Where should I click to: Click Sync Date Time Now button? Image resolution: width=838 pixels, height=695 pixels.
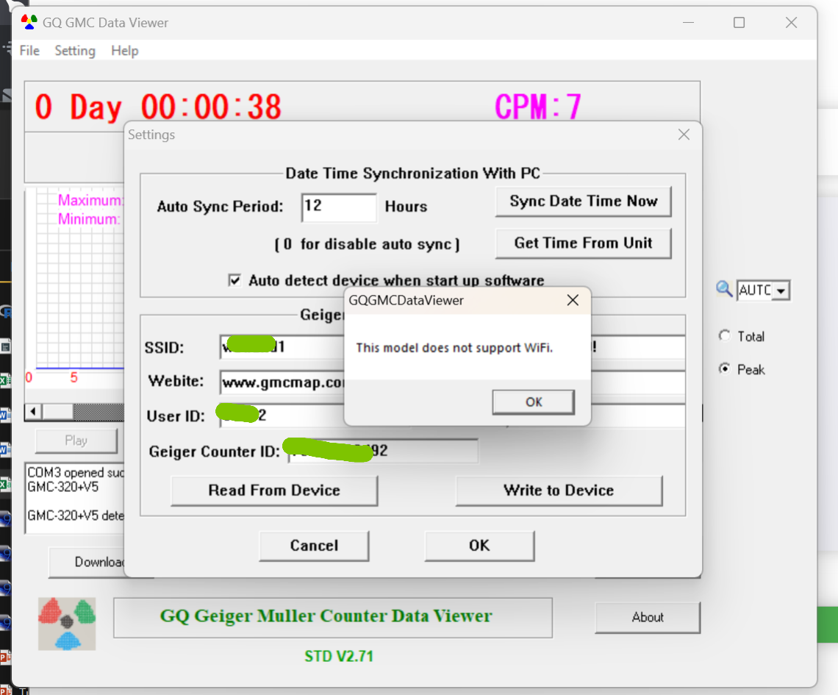pyautogui.click(x=583, y=202)
